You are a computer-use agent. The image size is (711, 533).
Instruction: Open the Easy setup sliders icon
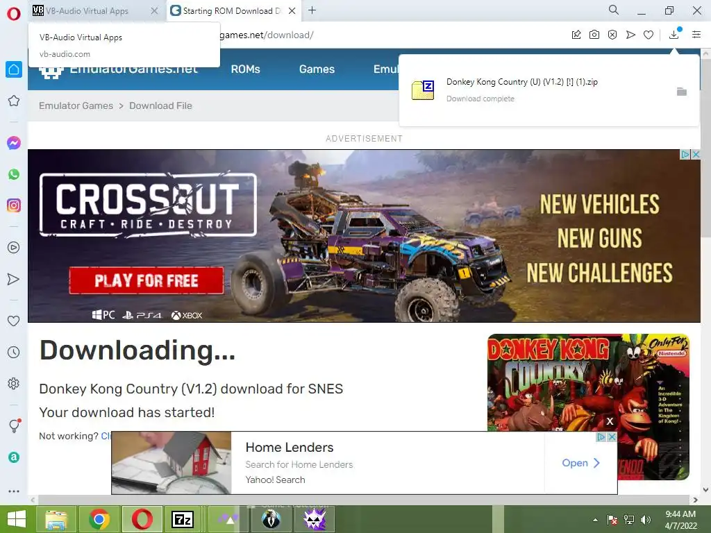click(696, 35)
